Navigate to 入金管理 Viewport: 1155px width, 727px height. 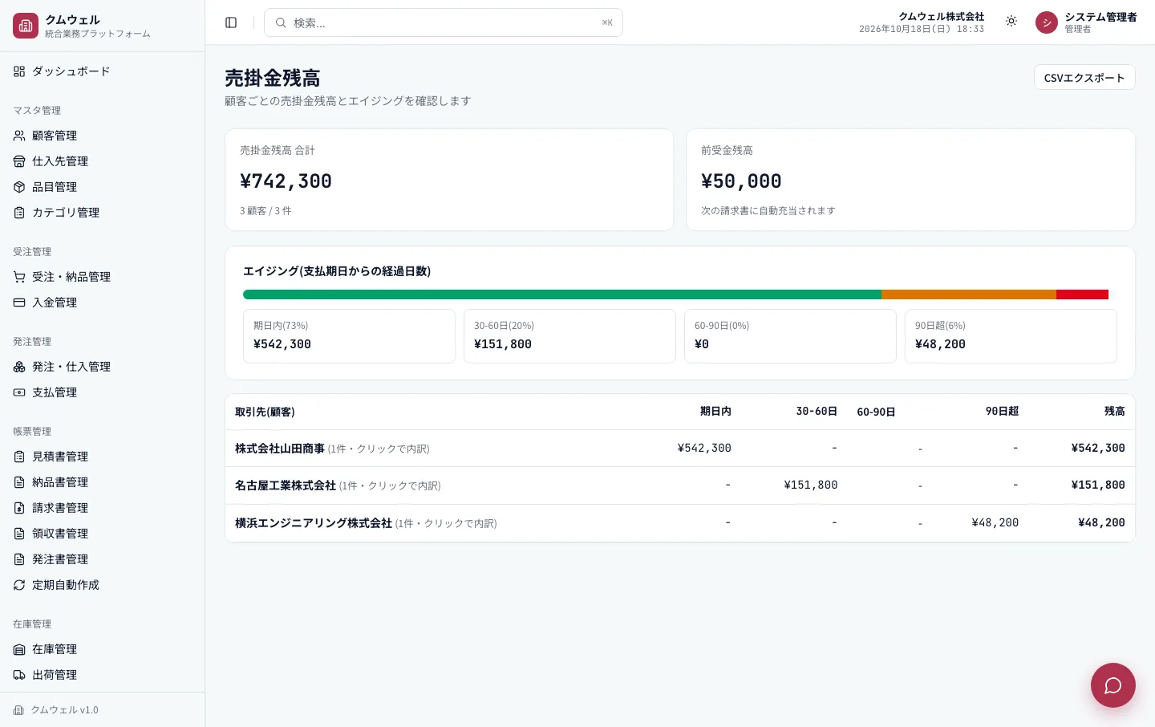[103, 303]
